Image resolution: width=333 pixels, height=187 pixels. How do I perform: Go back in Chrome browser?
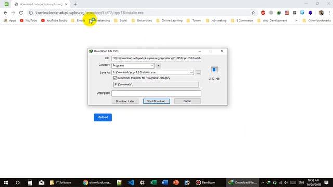tap(5, 12)
